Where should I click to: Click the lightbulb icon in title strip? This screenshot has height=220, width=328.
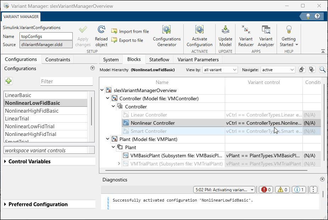tap(308, 16)
